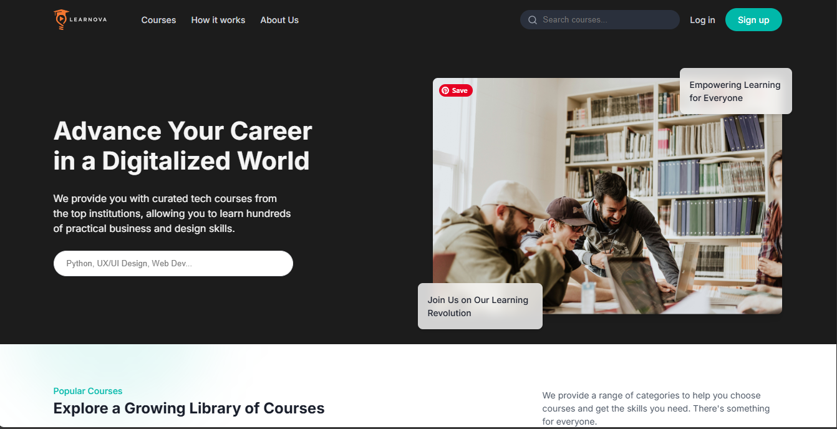837x429 pixels.
Task: Click the range of categories description text
Action: point(656,408)
